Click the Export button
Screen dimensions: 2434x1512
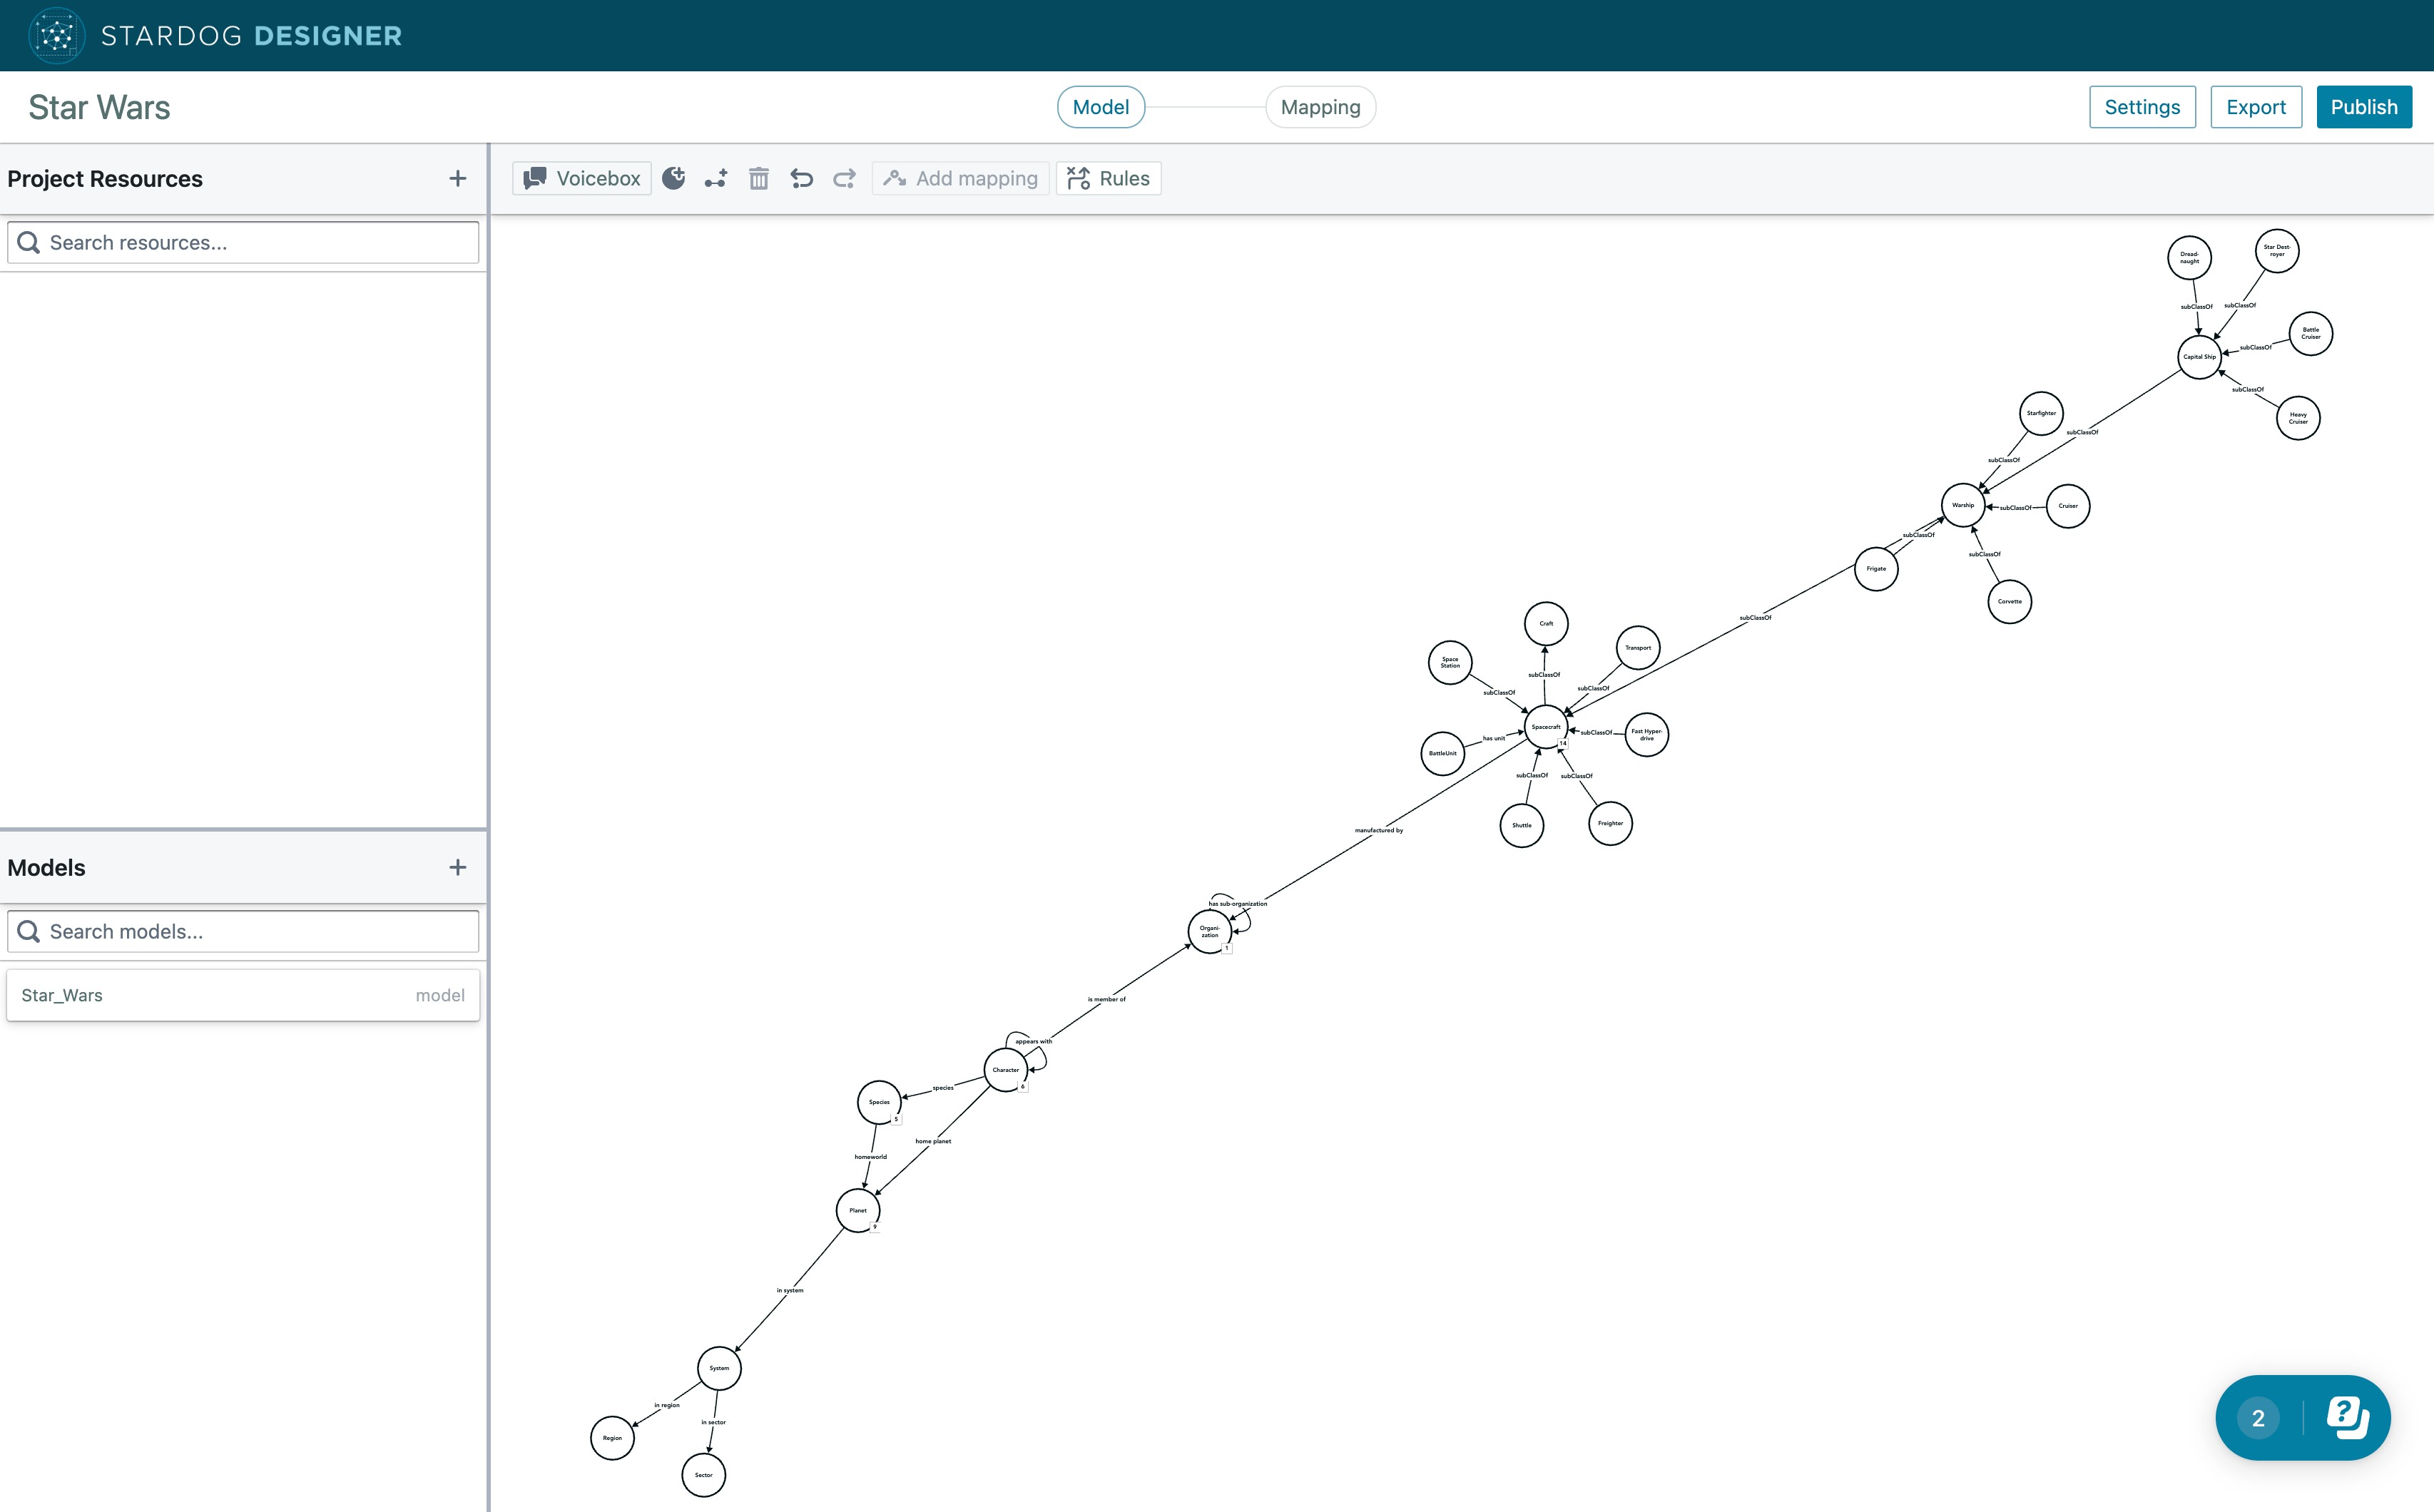click(x=2255, y=107)
